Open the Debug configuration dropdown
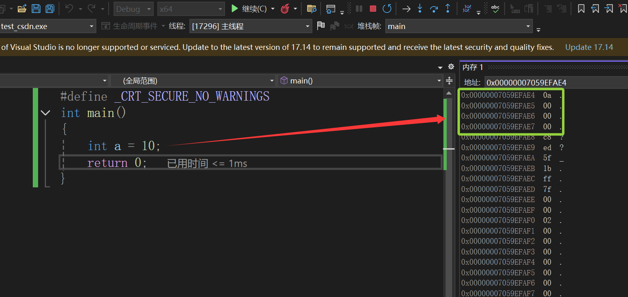628x297 pixels. coord(133,9)
